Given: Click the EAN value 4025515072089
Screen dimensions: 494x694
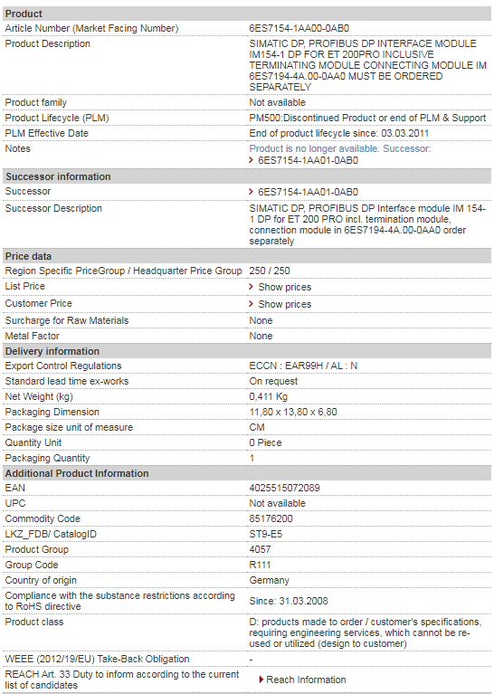Looking at the screenshot, I should pyautogui.click(x=284, y=488).
